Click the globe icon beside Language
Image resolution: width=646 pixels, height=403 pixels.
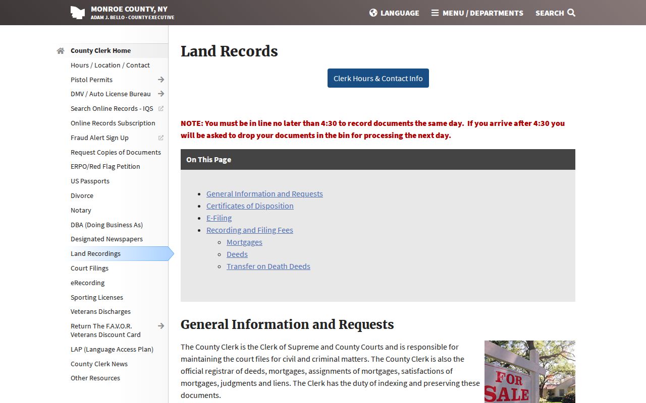tap(373, 13)
